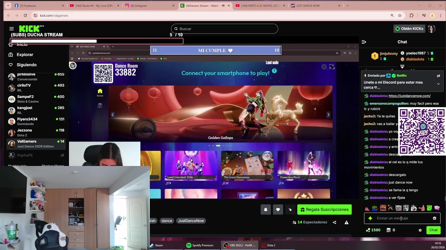Open the emoji picker in chat input
446x250 pixels.
pyautogui.click(x=435, y=218)
